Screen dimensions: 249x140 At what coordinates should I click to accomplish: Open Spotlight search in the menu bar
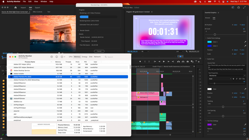219,1
